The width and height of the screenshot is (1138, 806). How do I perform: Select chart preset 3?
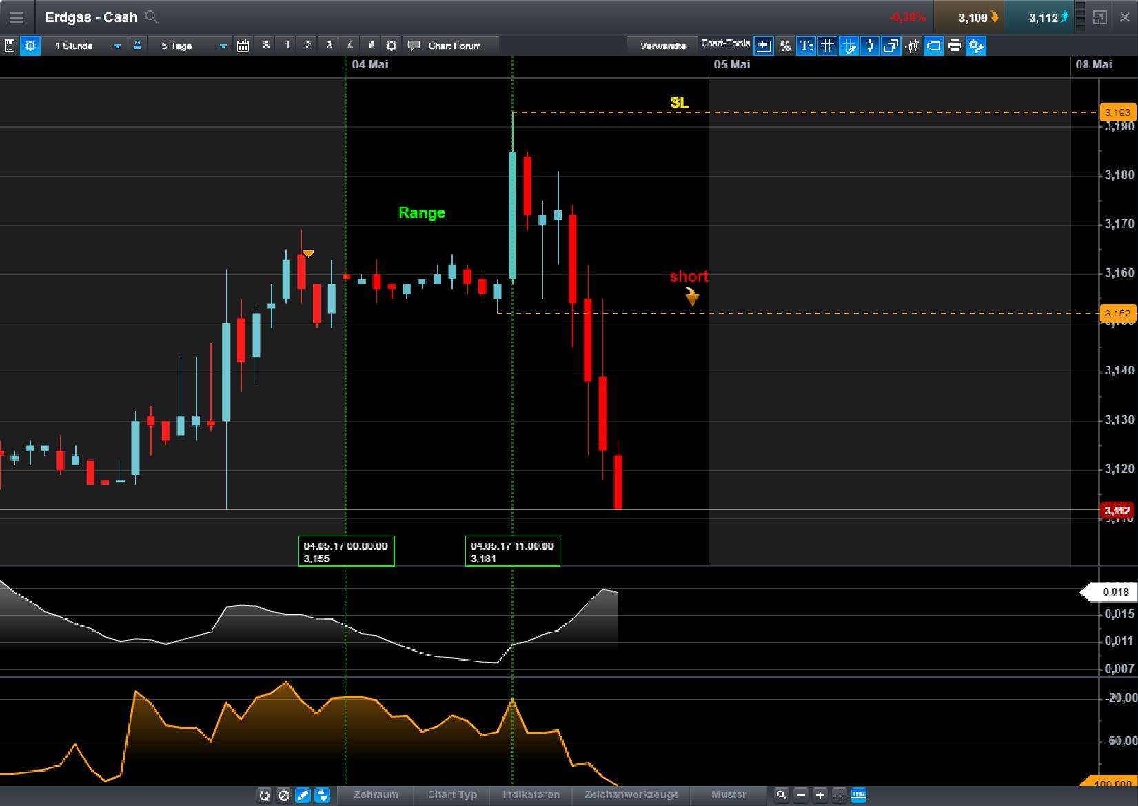pos(329,46)
